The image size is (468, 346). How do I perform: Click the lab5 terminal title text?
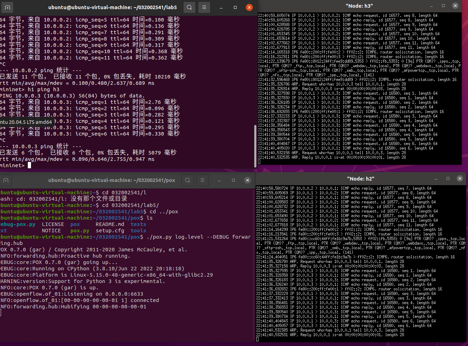[x=113, y=7]
